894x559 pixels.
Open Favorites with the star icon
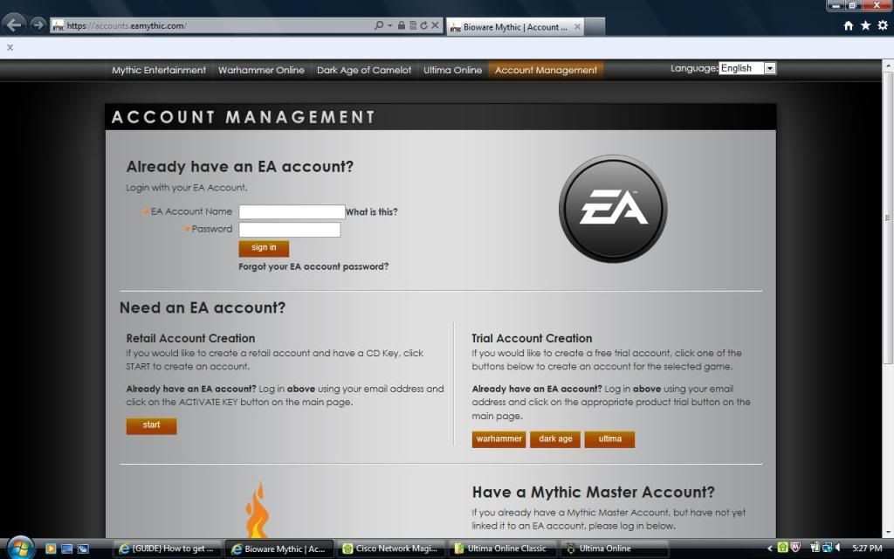(865, 25)
